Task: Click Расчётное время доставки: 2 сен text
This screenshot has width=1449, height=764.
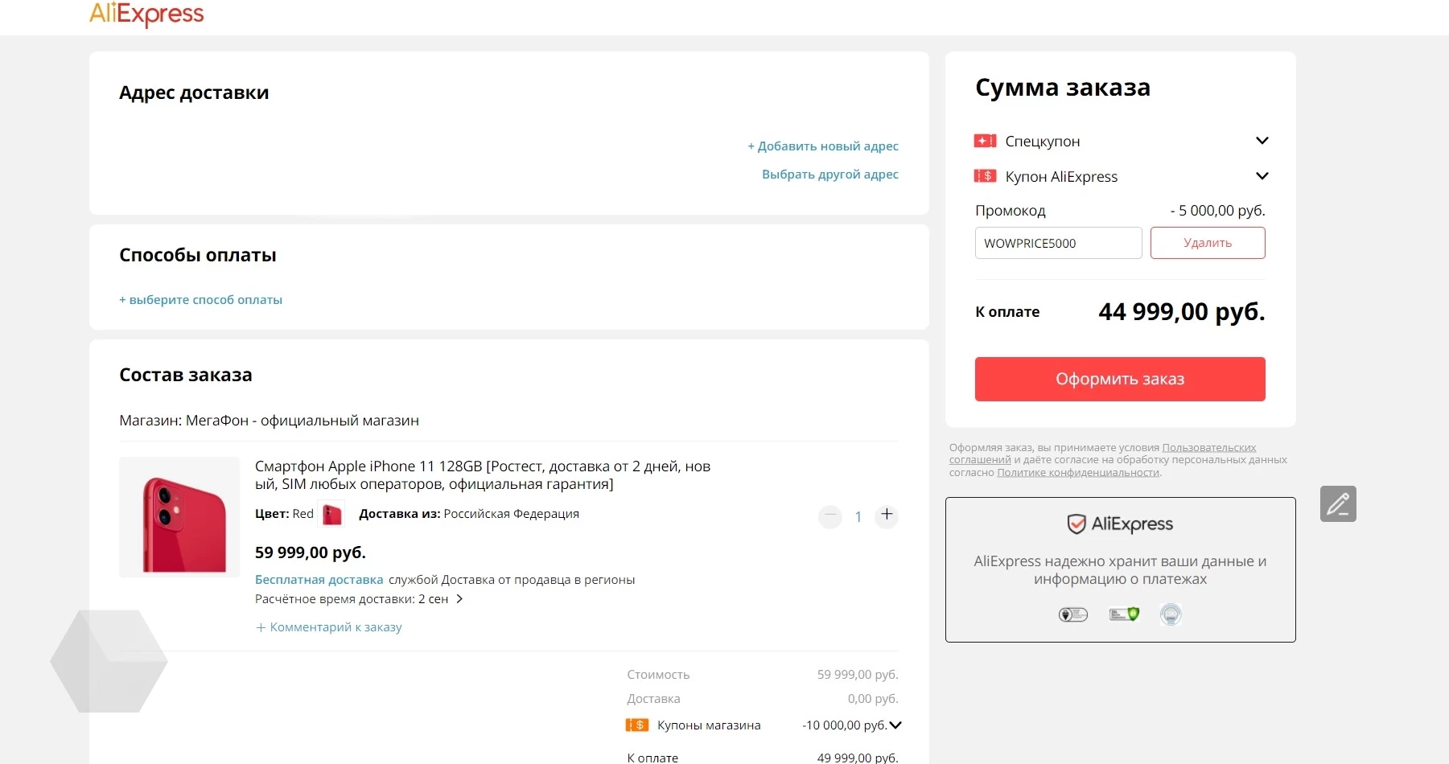Action: coord(352,599)
